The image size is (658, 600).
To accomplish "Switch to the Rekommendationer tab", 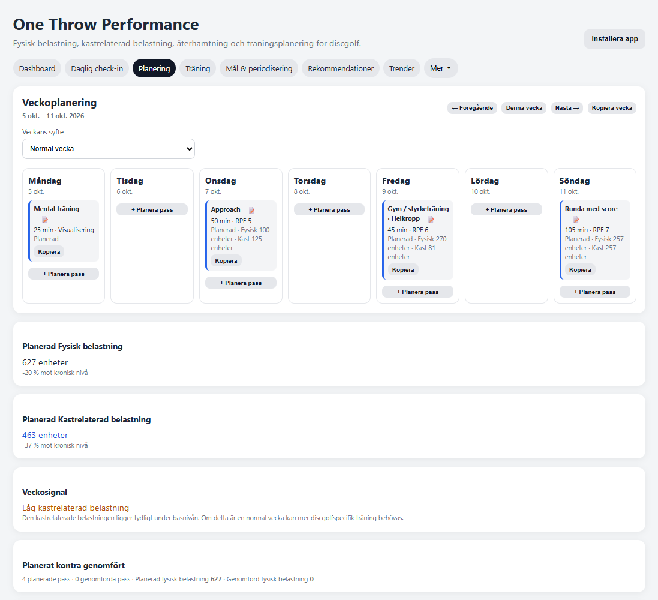I will pos(341,68).
